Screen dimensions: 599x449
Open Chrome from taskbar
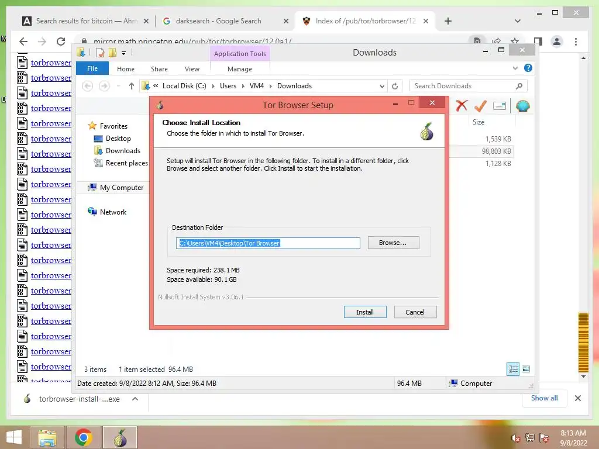tap(83, 437)
